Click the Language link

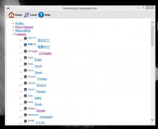[x=21, y=34]
